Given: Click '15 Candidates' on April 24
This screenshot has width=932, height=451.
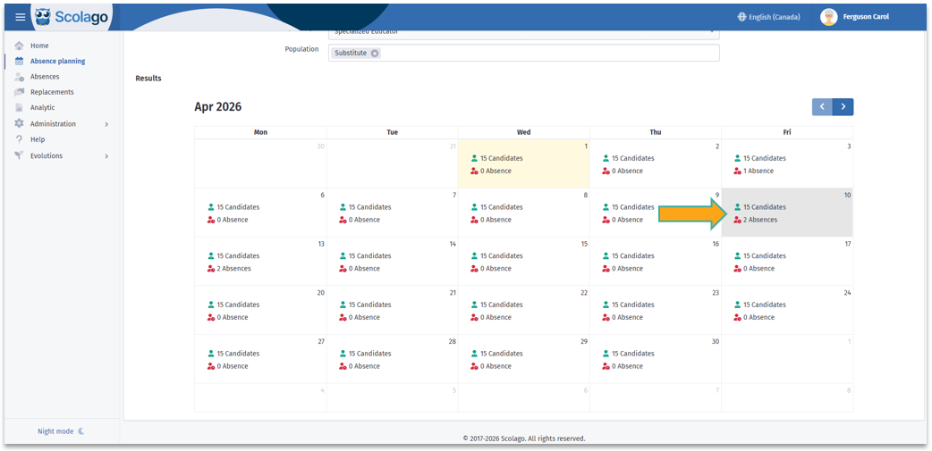Looking at the screenshot, I should [765, 305].
